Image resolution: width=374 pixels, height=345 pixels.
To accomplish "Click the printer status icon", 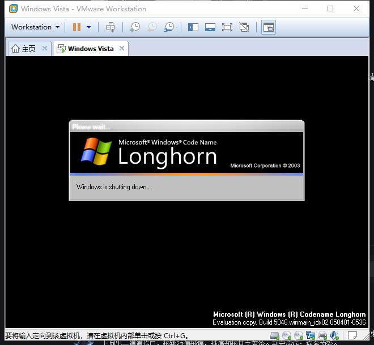I will (322, 336).
